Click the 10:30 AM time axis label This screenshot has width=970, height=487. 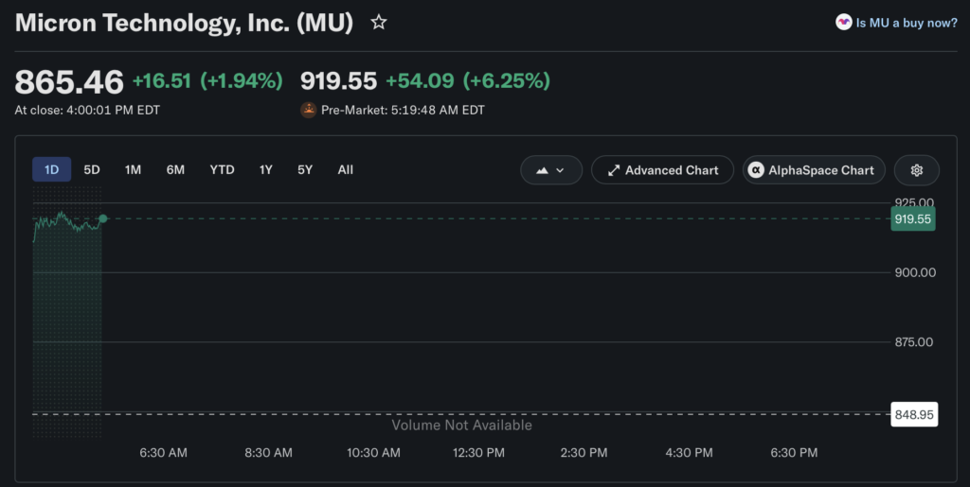(x=373, y=452)
